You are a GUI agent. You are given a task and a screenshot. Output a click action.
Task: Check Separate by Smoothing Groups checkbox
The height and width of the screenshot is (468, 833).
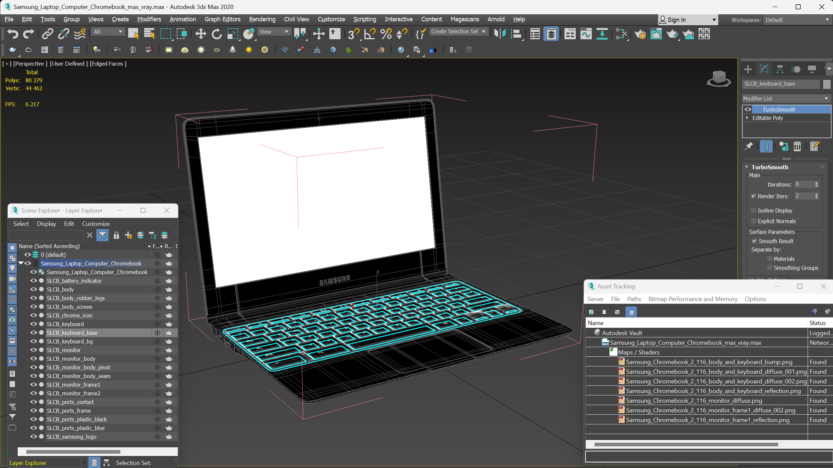click(770, 268)
